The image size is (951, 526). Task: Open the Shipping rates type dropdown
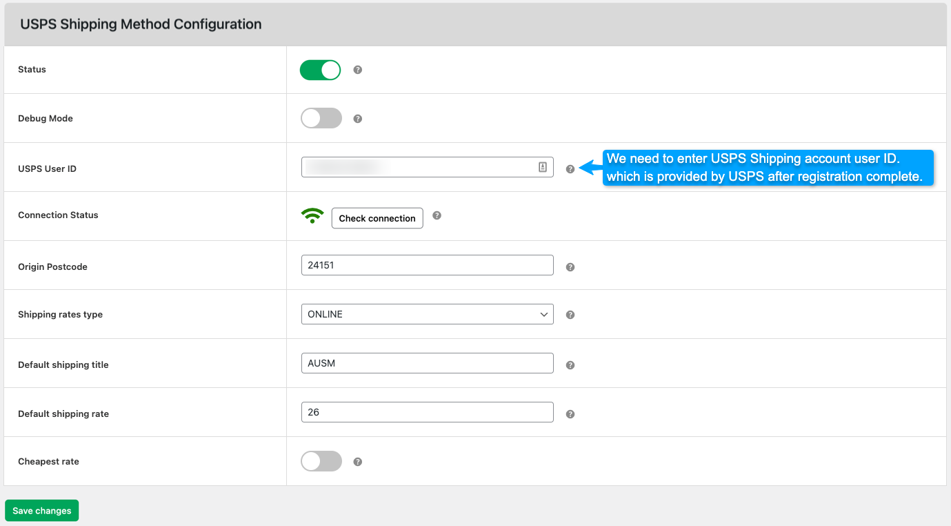tap(428, 314)
